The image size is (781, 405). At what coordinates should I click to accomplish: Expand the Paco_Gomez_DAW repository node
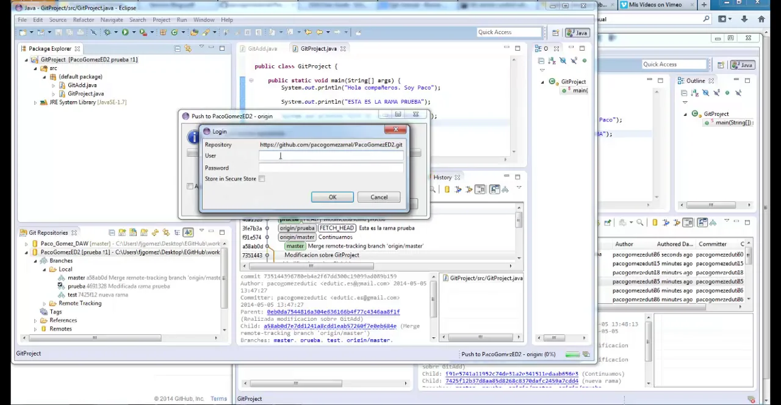click(x=26, y=243)
